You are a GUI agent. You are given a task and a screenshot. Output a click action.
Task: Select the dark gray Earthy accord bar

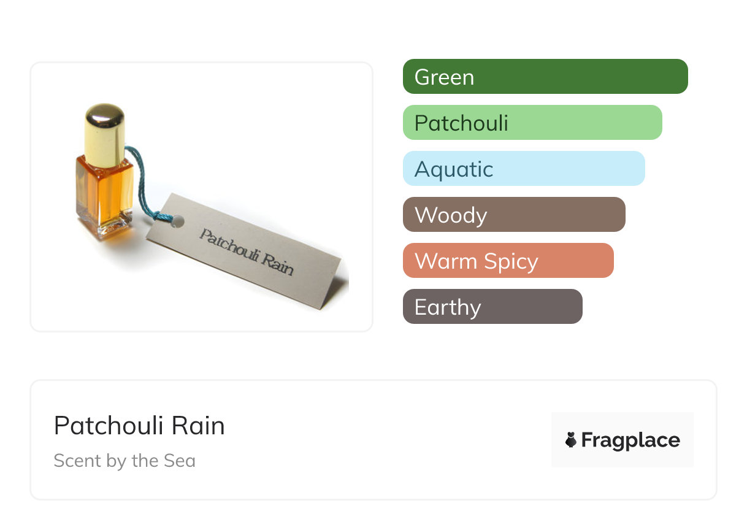pyautogui.click(x=492, y=307)
